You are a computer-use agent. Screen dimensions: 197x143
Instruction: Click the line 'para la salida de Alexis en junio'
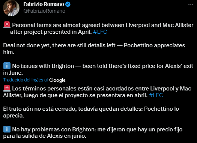[45, 136]
